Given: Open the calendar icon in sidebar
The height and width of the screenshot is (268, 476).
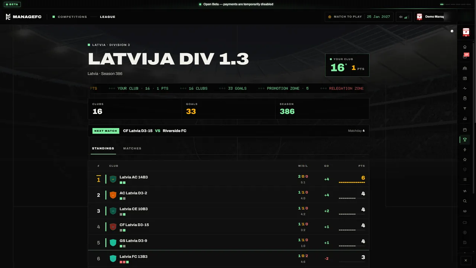Looking at the screenshot, I should [464, 130].
